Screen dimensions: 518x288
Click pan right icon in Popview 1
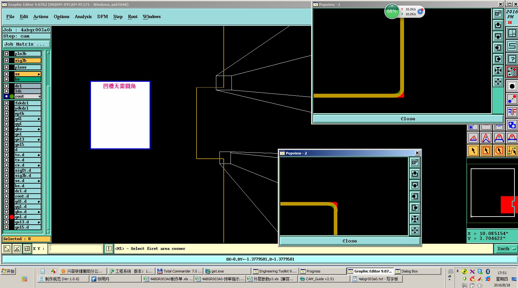pos(498,59)
